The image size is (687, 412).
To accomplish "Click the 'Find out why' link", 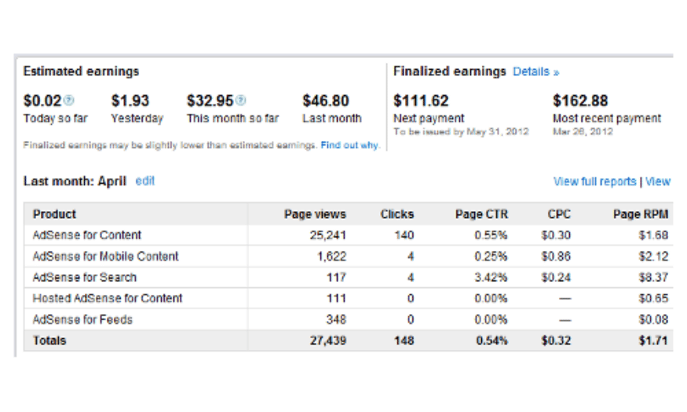I will 350,145.
